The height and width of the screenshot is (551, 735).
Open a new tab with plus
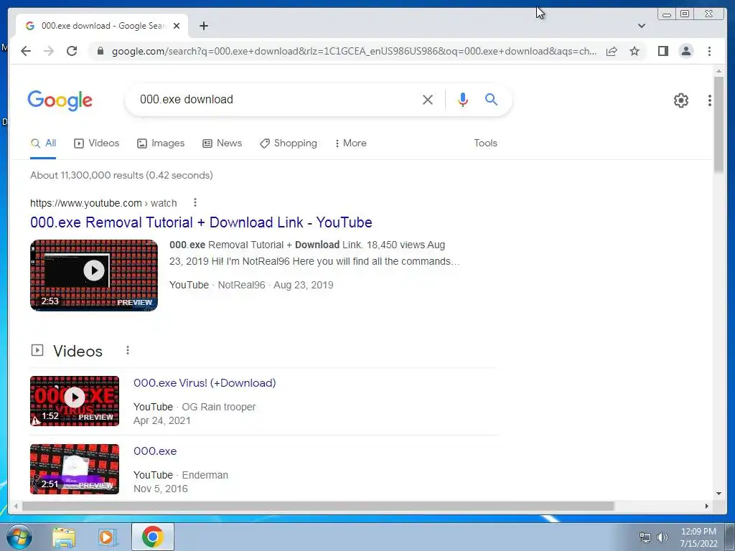click(203, 26)
